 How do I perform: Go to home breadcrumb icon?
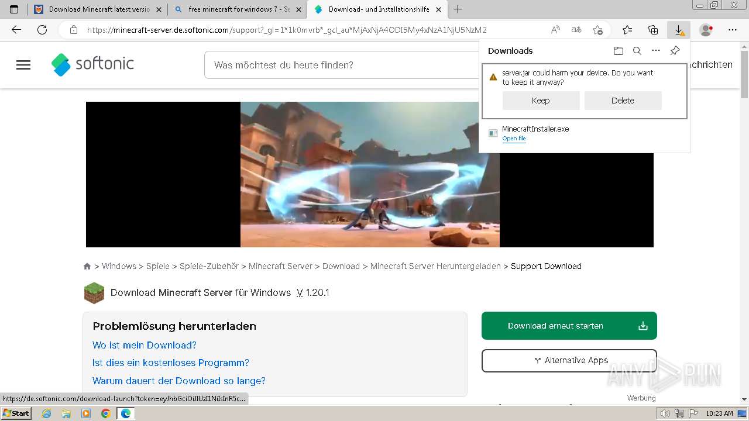coord(87,266)
